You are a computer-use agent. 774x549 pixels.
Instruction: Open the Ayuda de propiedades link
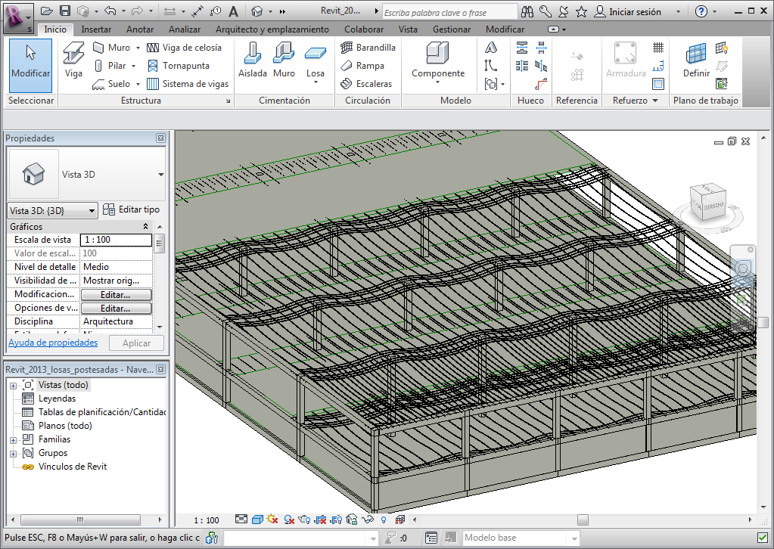(x=53, y=343)
